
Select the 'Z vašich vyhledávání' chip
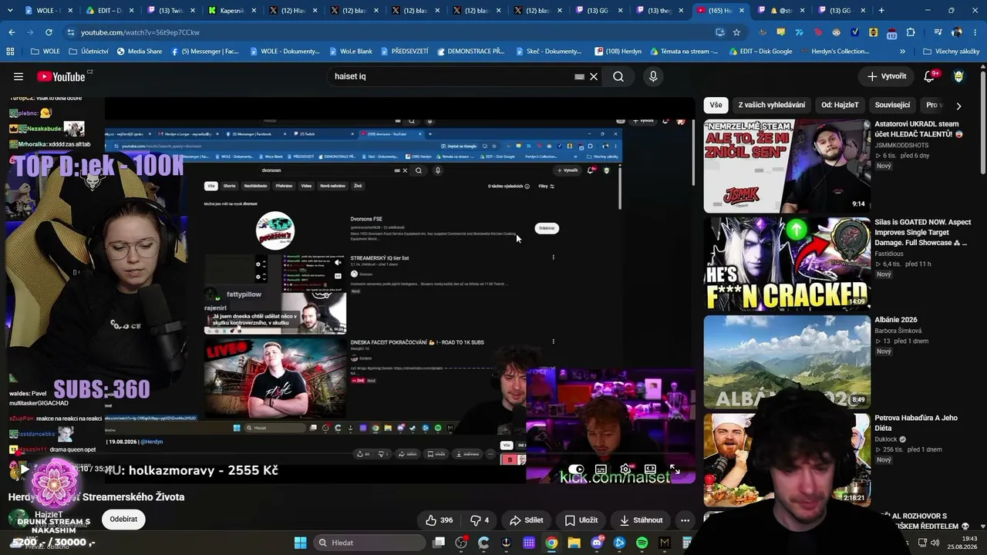point(772,105)
